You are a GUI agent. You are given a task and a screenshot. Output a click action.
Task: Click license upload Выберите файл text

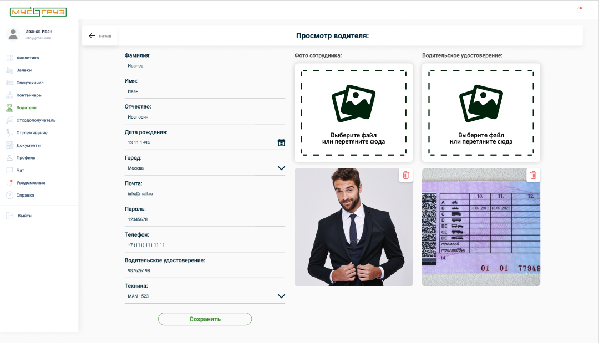(x=481, y=135)
